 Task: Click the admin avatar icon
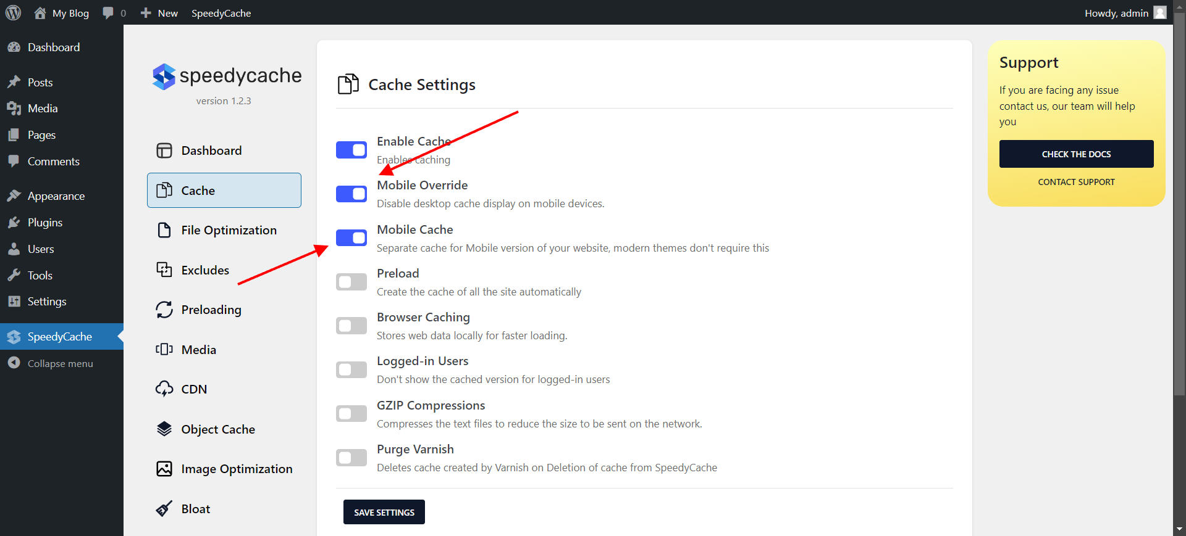pyautogui.click(x=1160, y=13)
